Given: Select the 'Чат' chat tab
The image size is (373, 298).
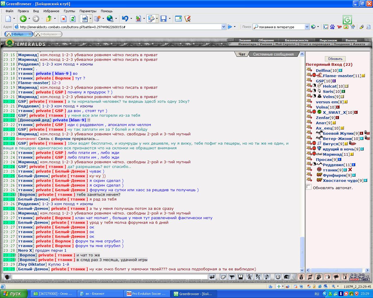Looking at the screenshot, I should 242,54.
